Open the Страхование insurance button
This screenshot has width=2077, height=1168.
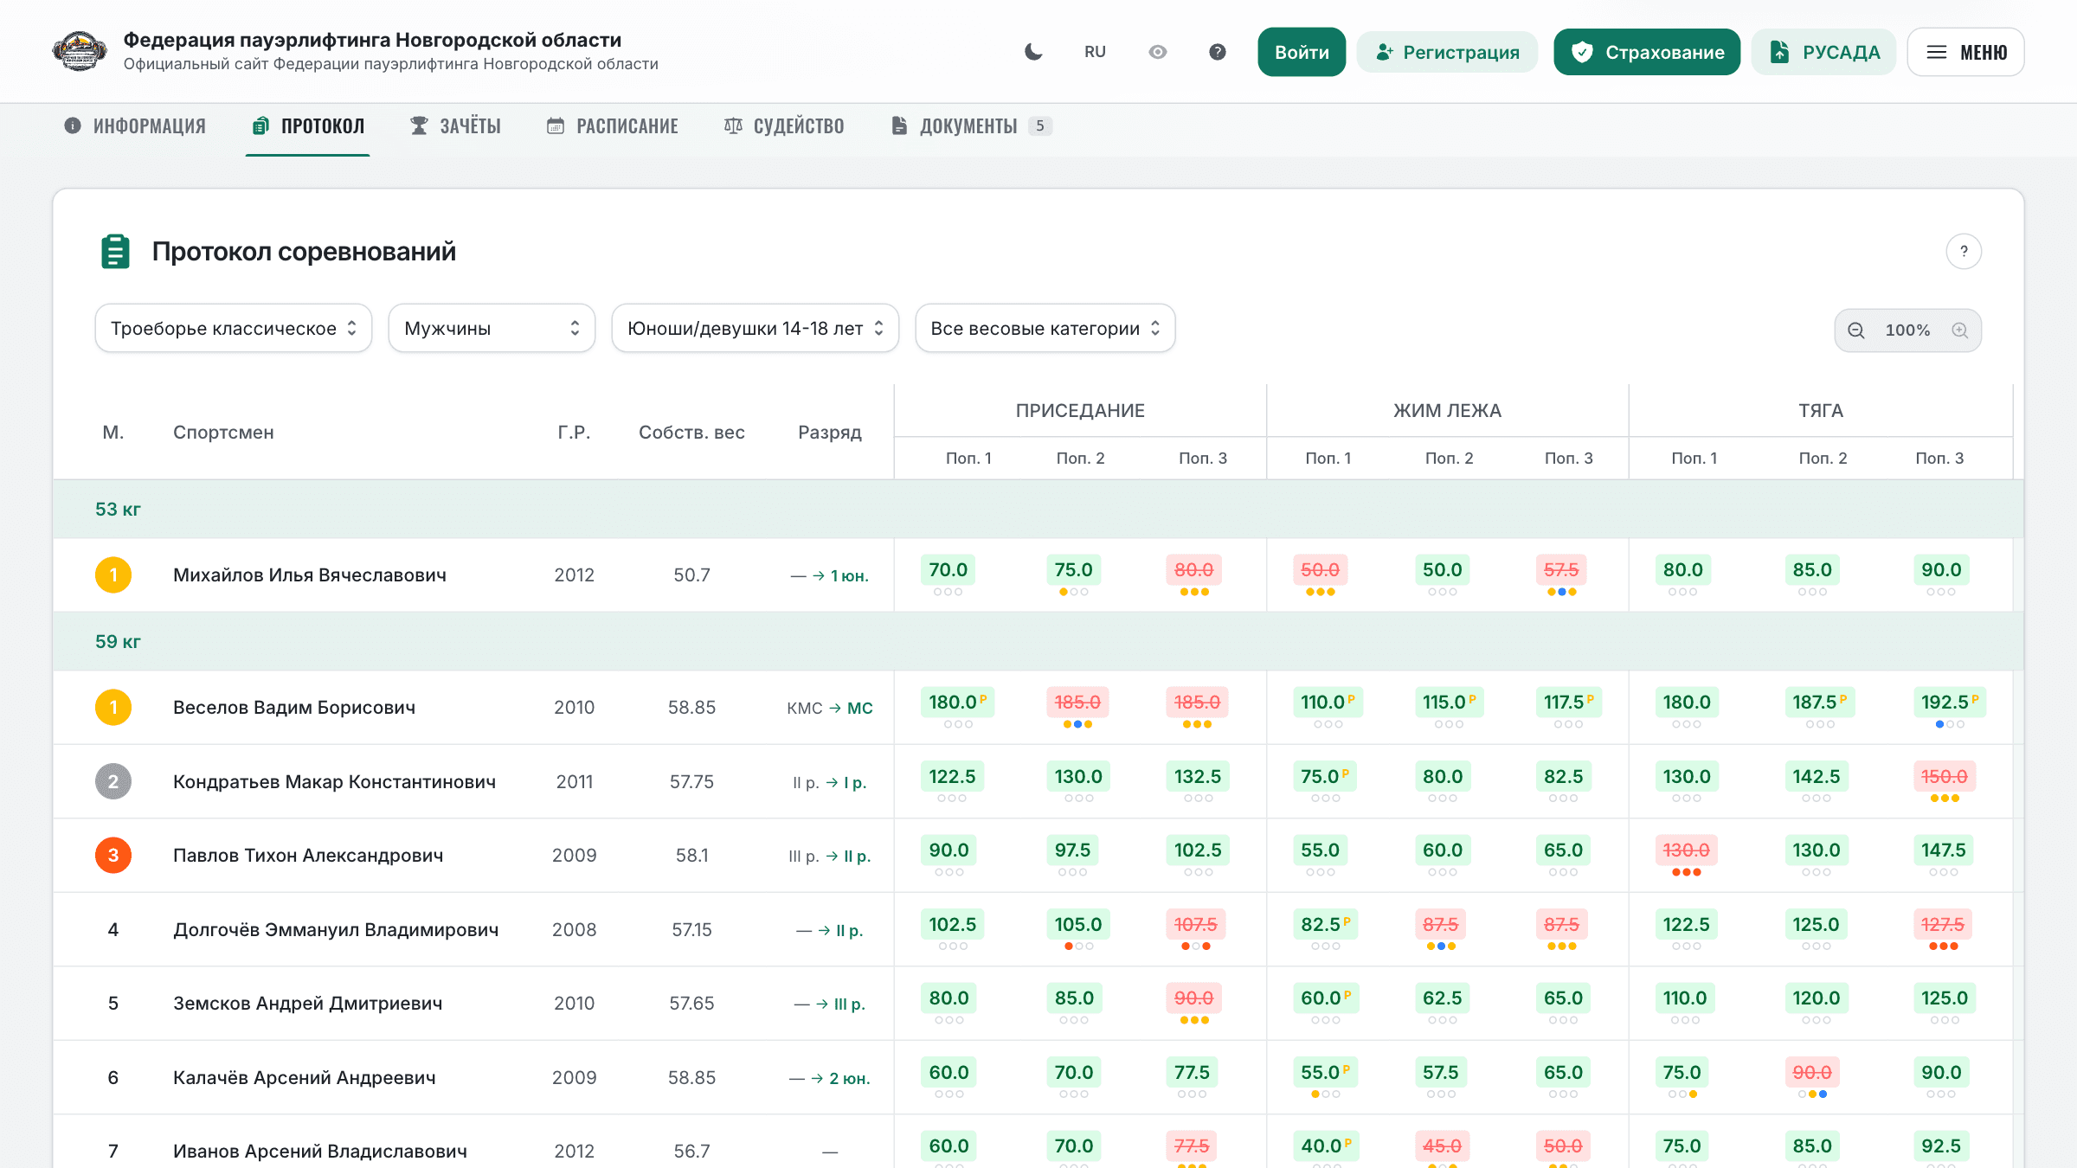tap(1647, 52)
